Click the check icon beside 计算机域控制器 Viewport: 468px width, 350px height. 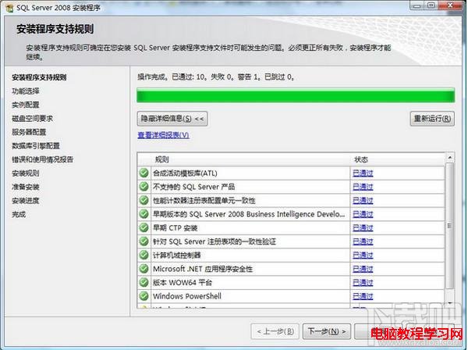(144, 255)
